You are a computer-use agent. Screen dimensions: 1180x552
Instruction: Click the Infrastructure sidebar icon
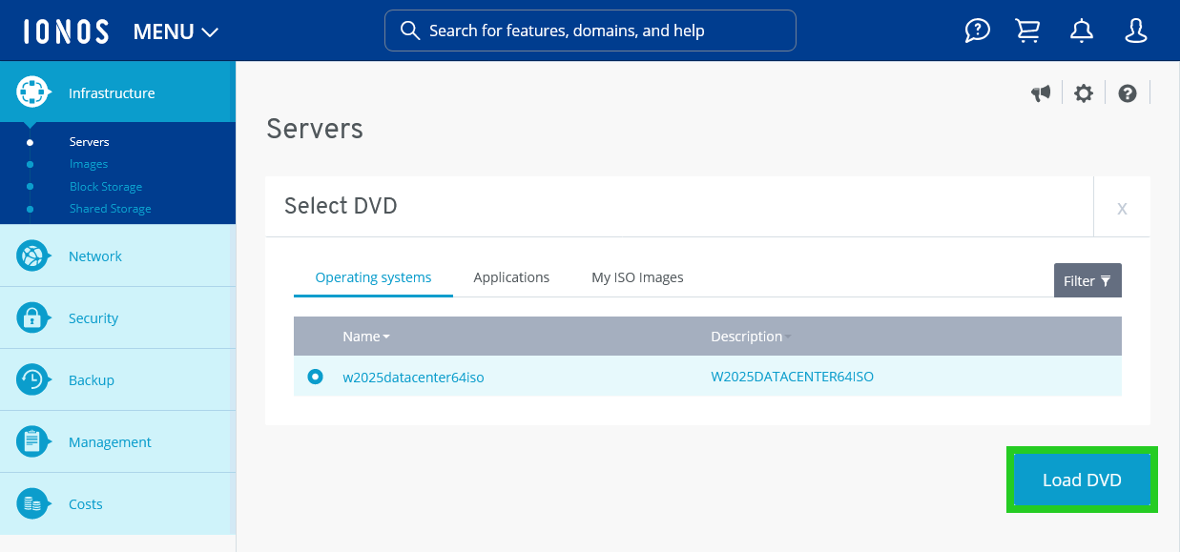(x=33, y=92)
